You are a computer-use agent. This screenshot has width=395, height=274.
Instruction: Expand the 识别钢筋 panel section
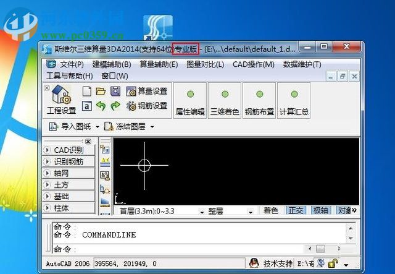point(69,162)
